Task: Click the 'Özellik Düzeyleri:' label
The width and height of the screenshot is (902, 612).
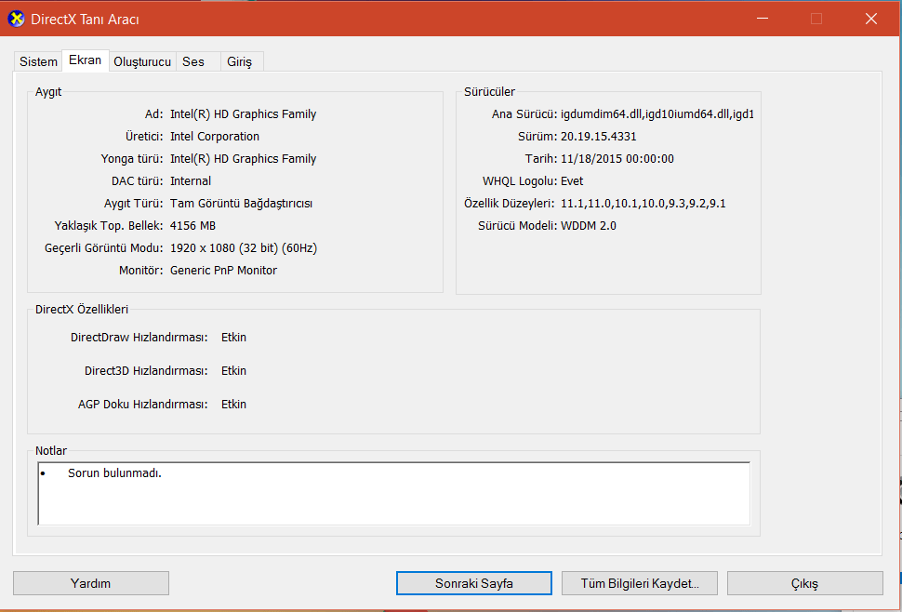Action: (x=510, y=204)
